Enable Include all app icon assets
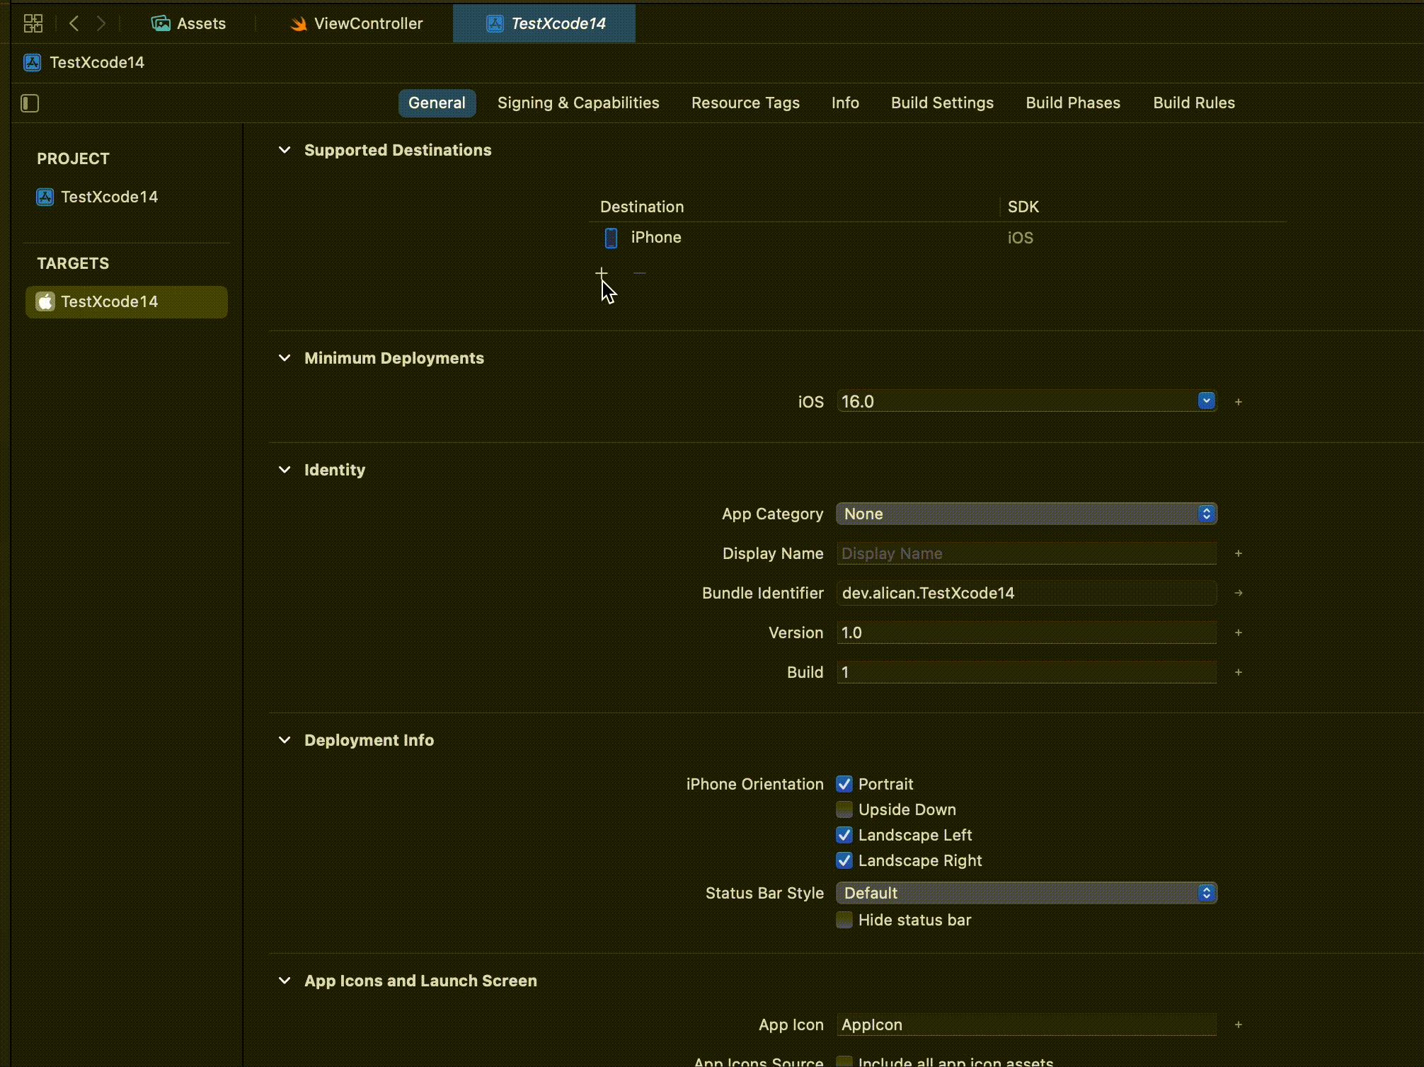Image resolution: width=1424 pixels, height=1067 pixels. click(x=844, y=1061)
